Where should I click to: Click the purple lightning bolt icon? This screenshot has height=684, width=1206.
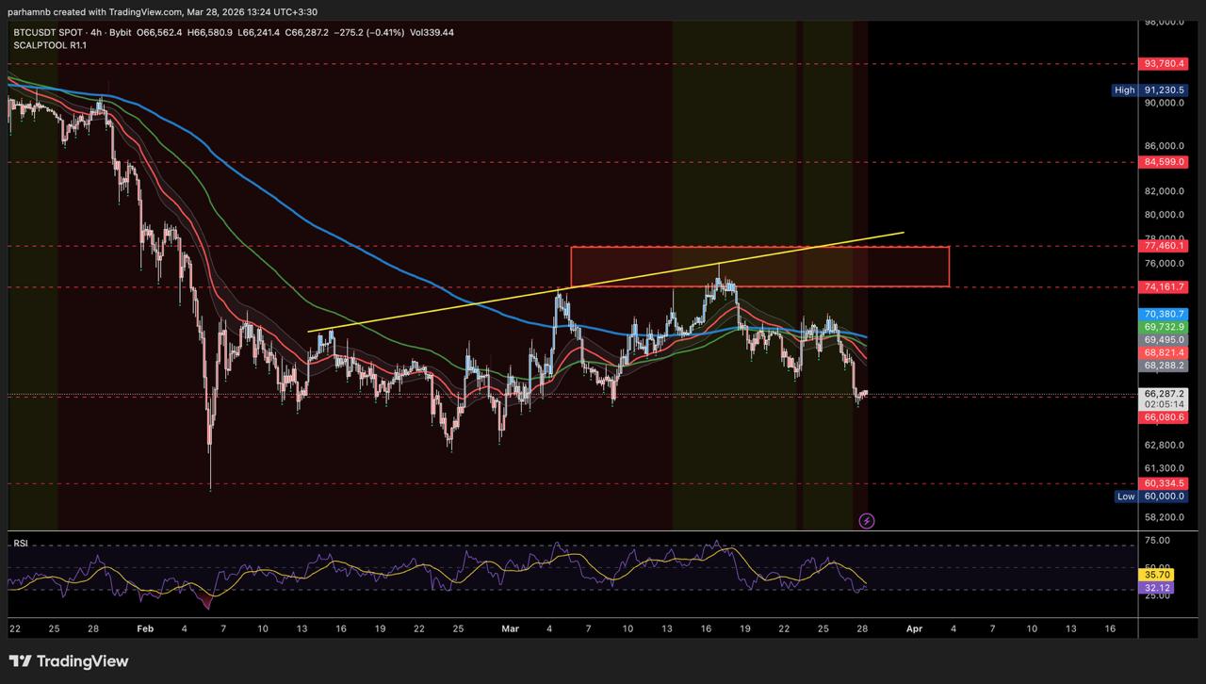tap(867, 520)
